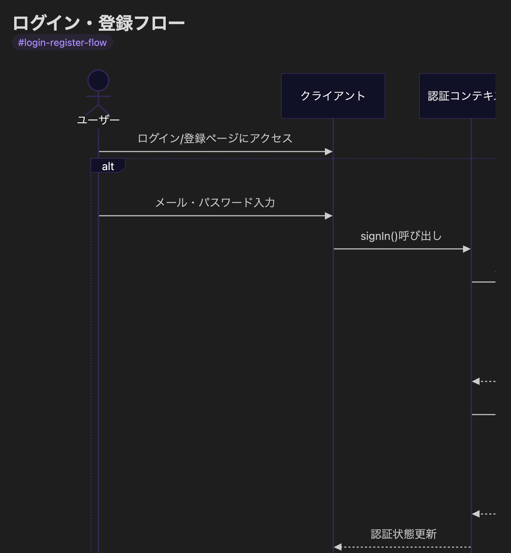The height and width of the screenshot is (553, 511).
Task: Click the signIn()呼び出し message label
Action: (x=401, y=236)
